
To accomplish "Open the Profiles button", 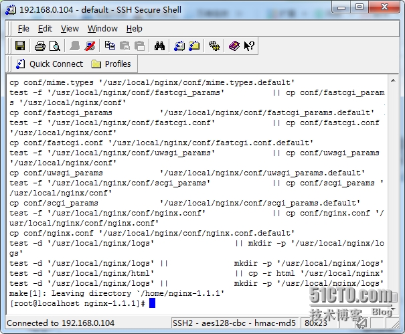I will 111,64.
